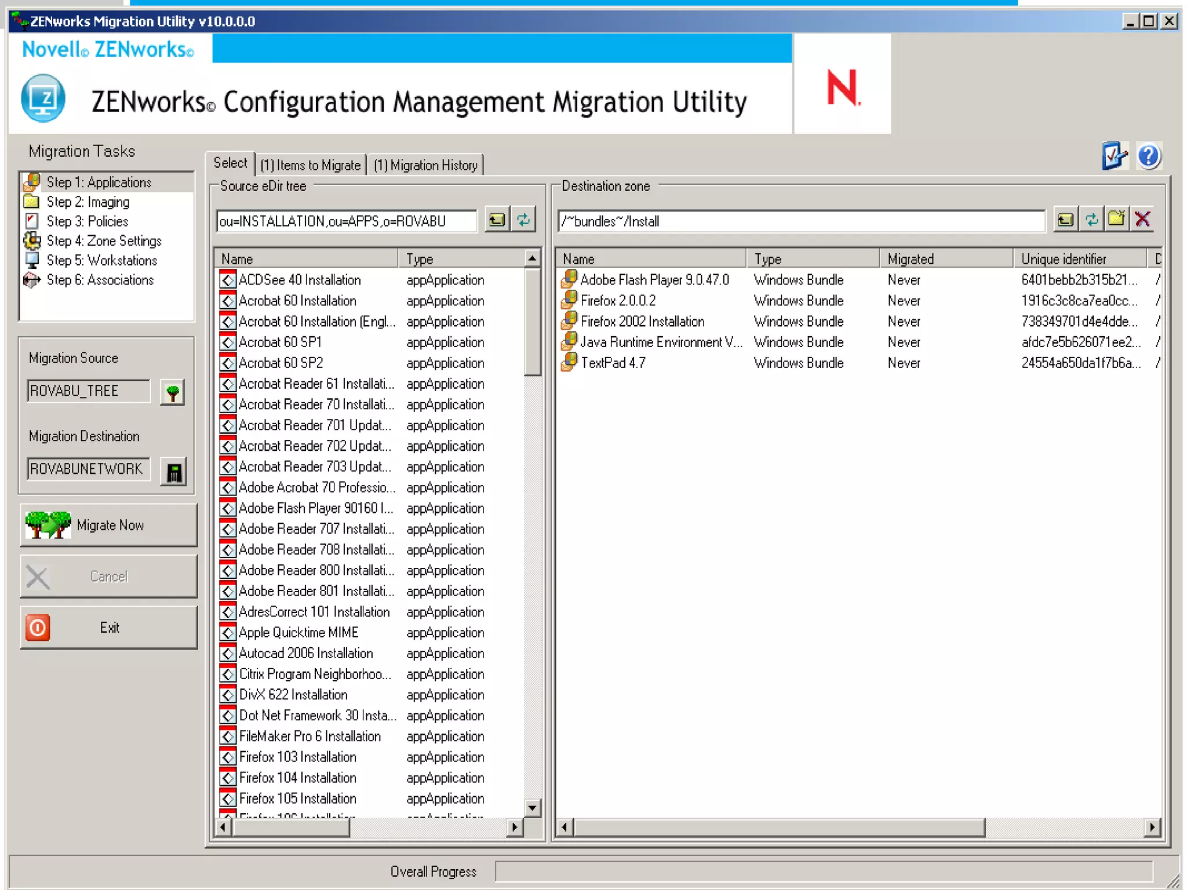Refresh the Destination zone listing
Viewport: 1187px width, 890px height.
(1091, 220)
